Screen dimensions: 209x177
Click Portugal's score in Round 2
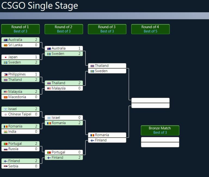(x=79, y=152)
